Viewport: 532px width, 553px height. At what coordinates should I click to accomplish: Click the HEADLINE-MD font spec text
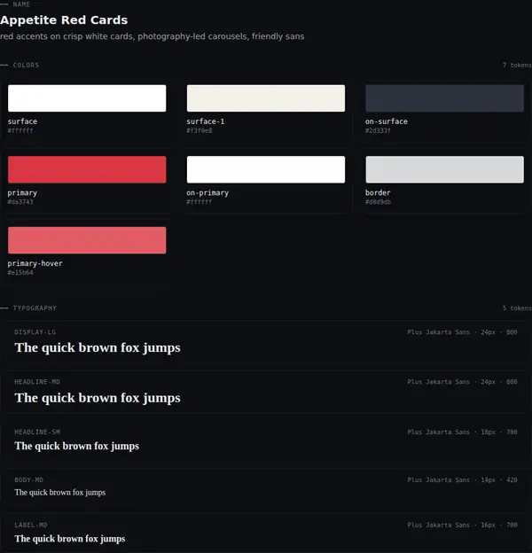click(x=462, y=382)
